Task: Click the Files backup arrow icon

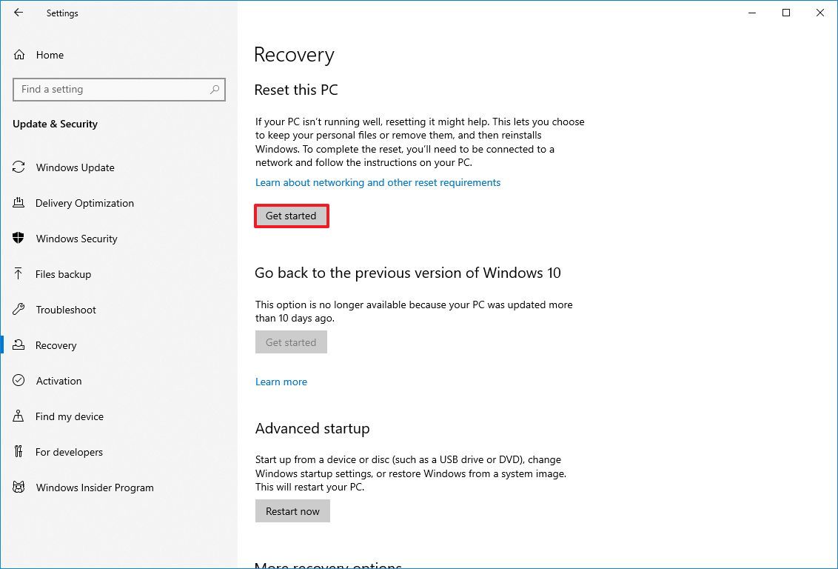Action: (x=19, y=274)
